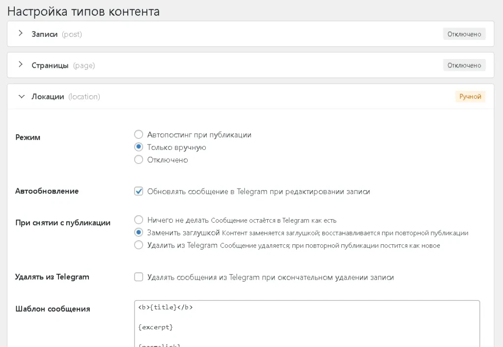
Task: Choose Удалить из Telegram radio option
Action: coord(139,245)
